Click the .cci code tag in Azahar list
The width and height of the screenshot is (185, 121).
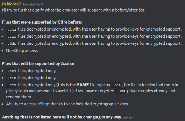coord(12,85)
